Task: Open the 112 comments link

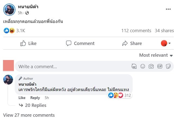Action: 136,31
